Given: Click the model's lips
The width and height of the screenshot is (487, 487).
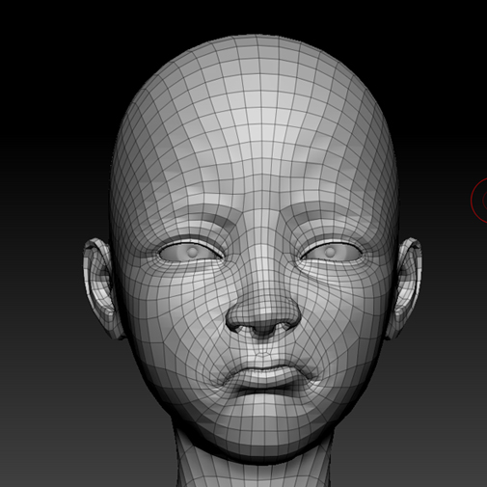Looking at the screenshot, I should point(267,377).
